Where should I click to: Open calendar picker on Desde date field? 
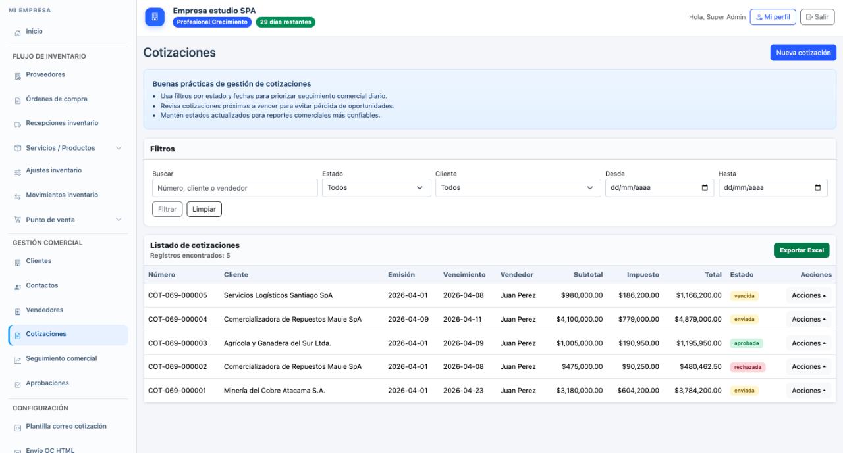coord(705,187)
